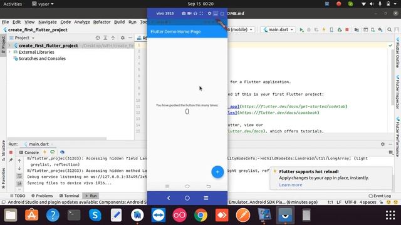Viewport: 401px width, 225px height.
Task: Hide the Project panel with minus icon
Action: (x=130, y=37)
